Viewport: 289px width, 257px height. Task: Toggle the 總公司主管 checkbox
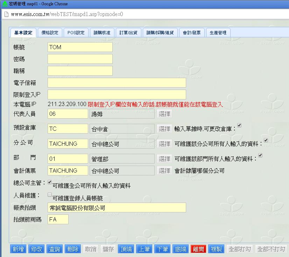coord(50,182)
